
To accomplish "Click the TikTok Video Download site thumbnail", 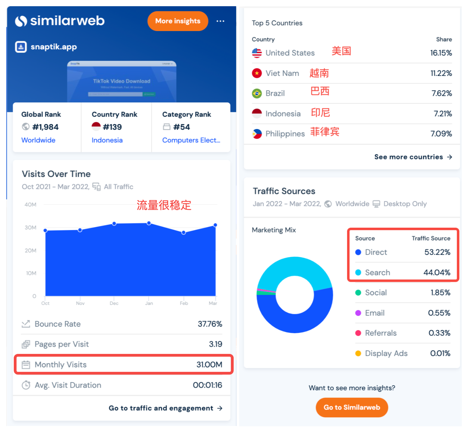I will pos(122,81).
